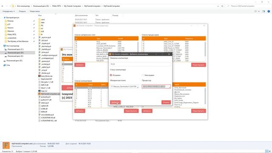Select the _multiprocessing.pyd file
This screenshot has height=153, width=272.
pos(49,55)
